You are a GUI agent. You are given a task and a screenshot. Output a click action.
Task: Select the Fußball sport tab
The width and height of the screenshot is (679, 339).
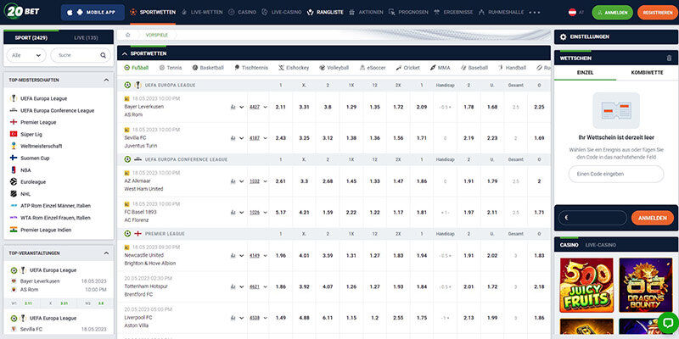coord(137,68)
